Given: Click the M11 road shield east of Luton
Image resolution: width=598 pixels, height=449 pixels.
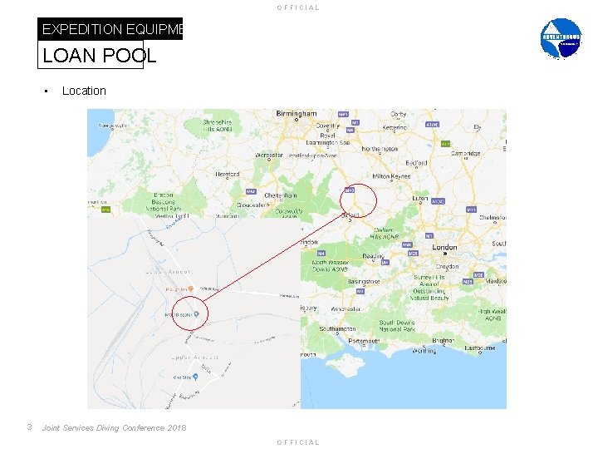Looking at the screenshot, I should coord(471,210).
